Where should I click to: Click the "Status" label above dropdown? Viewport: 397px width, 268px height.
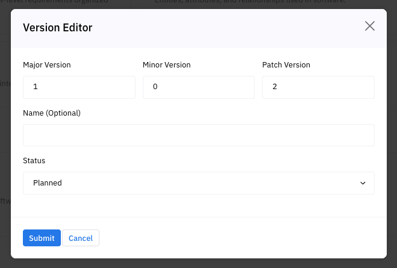(x=34, y=161)
